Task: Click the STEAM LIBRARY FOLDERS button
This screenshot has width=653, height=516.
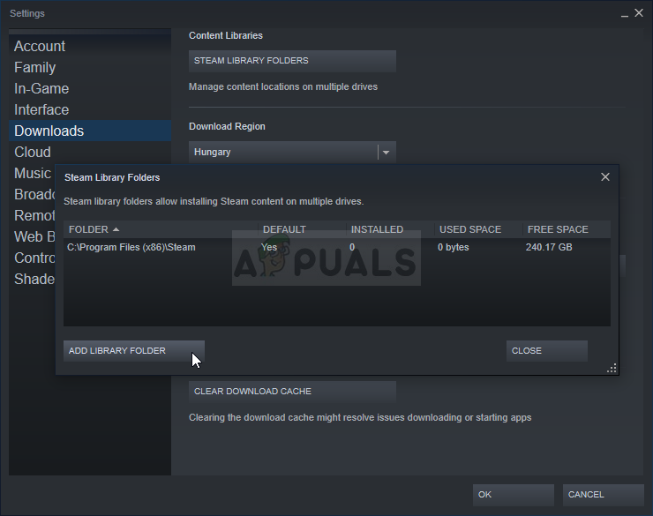Action: coord(292,61)
